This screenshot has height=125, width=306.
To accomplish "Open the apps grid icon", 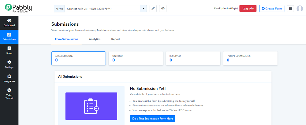I will (x=290, y=9).
